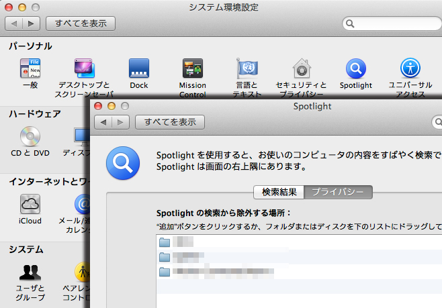Open the Dock preference pane
The height and width of the screenshot is (308, 442).
138,68
